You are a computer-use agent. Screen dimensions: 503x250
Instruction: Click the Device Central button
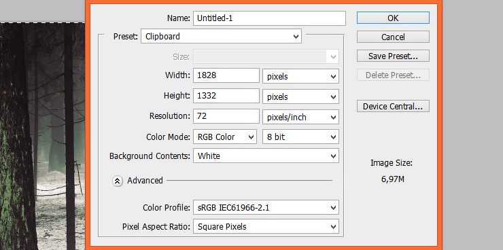pyautogui.click(x=393, y=106)
